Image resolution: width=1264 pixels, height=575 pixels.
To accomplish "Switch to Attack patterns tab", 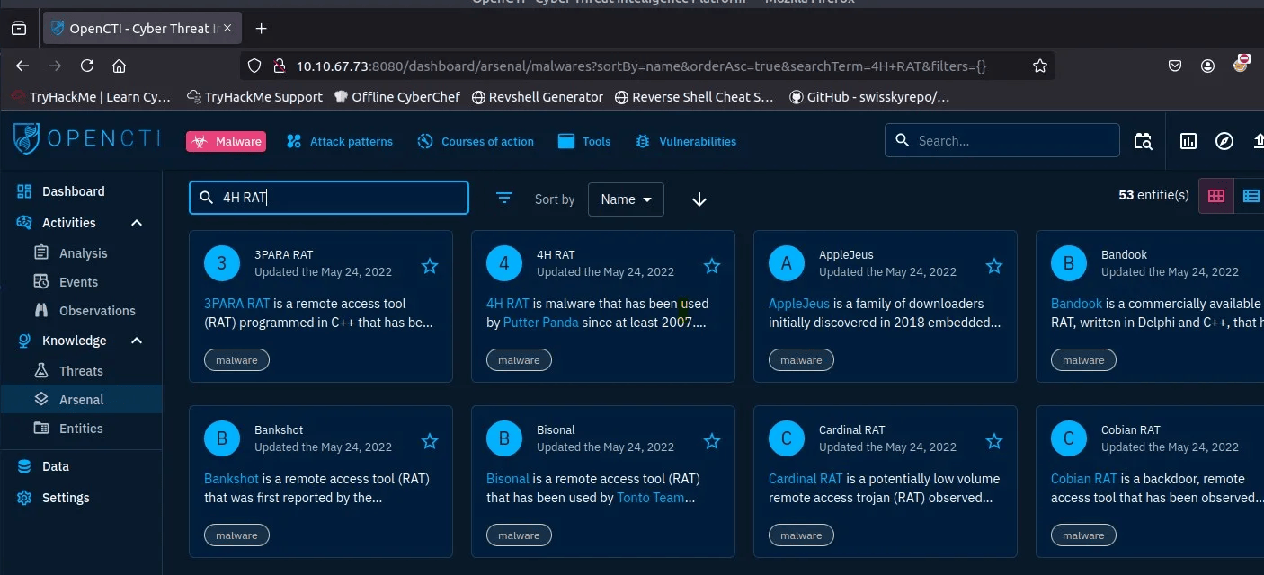I will point(340,141).
